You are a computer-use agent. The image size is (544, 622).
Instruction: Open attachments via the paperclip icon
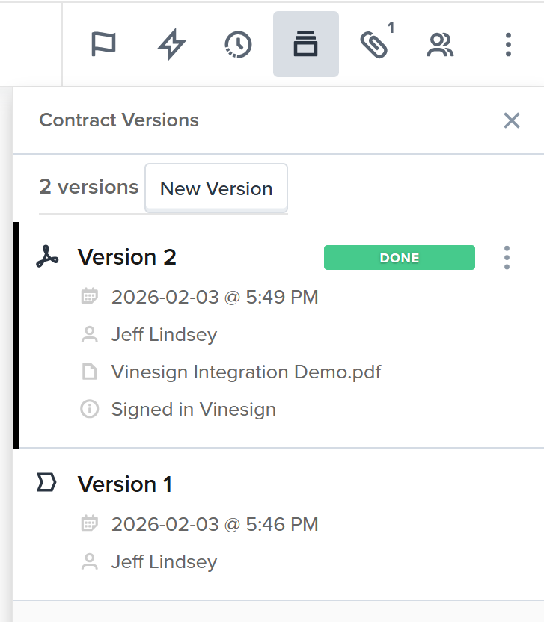(373, 45)
